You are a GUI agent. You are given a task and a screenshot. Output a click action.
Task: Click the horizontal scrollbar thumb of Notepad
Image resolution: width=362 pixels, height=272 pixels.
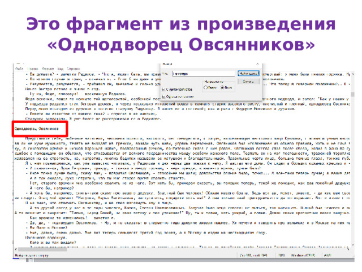(42, 249)
